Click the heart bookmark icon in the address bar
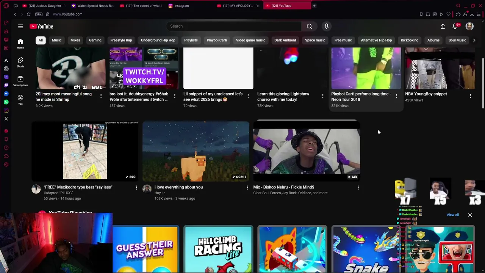The height and width of the screenshot is (273, 485). point(448,14)
